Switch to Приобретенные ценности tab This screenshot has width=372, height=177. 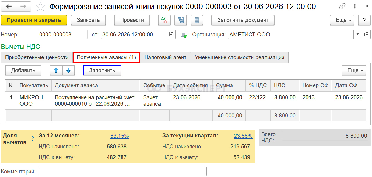click(37, 57)
